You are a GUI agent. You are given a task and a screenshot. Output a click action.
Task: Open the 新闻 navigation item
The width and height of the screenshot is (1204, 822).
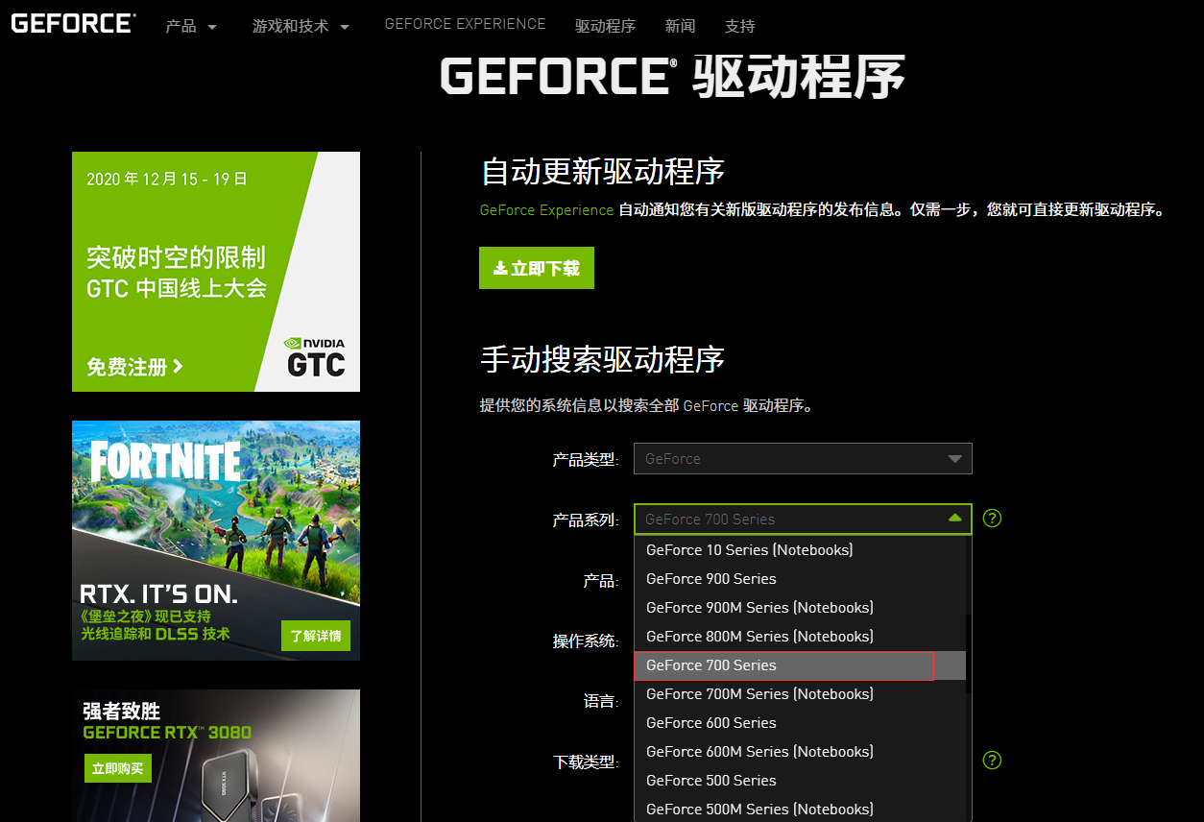[x=680, y=26]
